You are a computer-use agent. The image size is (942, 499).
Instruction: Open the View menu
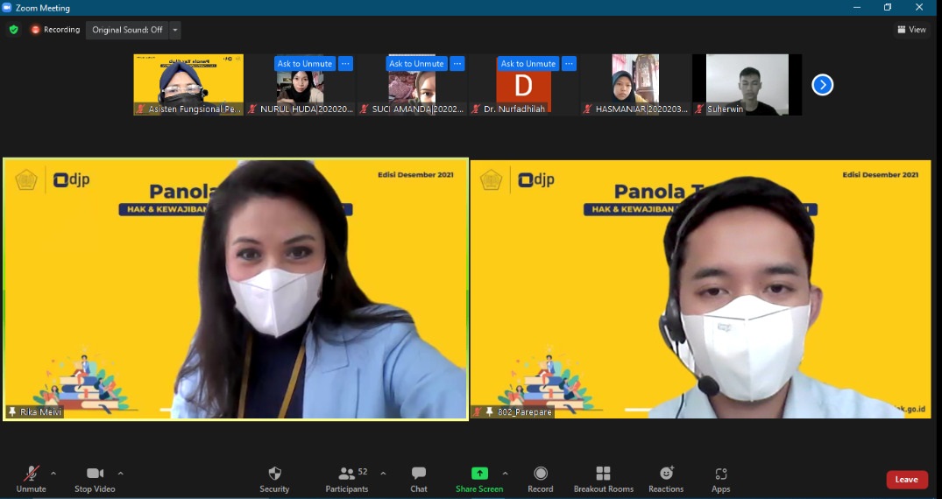point(911,30)
